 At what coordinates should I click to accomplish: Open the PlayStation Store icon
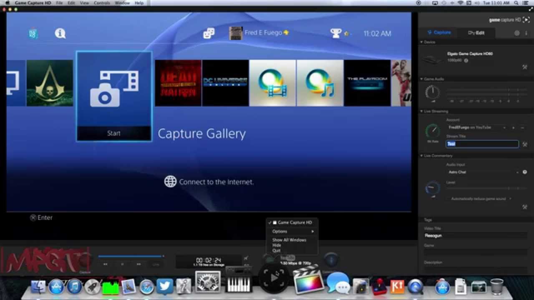pyautogui.click(x=33, y=34)
